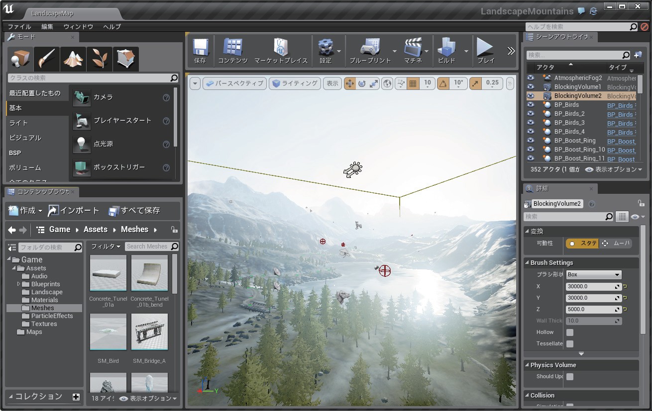Enable the Hollow checkbox
Viewport: 652px width, 411px height.
(x=570, y=332)
